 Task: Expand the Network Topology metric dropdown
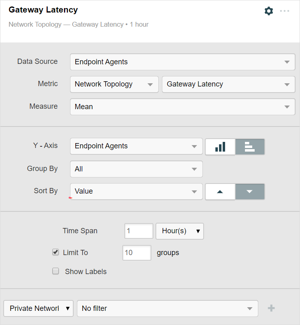click(x=114, y=84)
